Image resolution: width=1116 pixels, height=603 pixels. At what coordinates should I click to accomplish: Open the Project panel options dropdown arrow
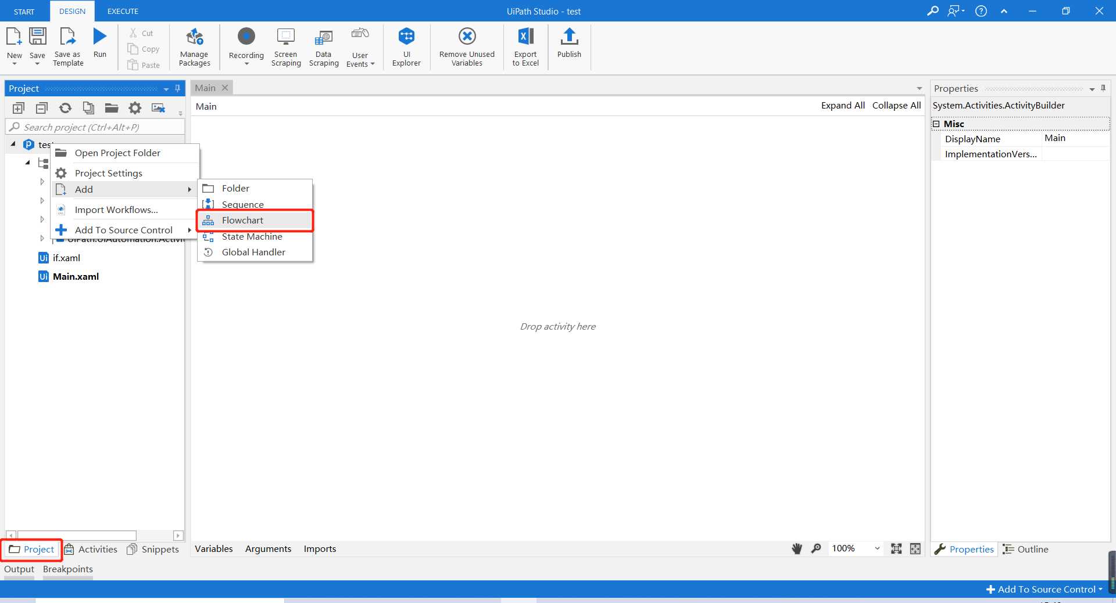pyautogui.click(x=166, y=89)
